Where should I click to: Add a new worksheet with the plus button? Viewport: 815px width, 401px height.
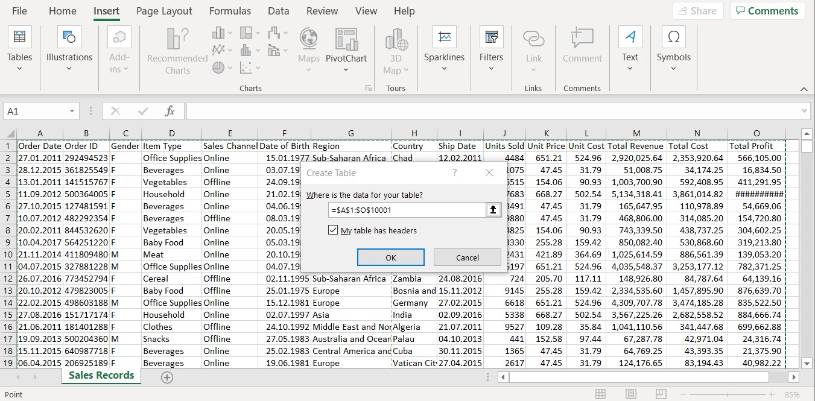pos(167,376)
